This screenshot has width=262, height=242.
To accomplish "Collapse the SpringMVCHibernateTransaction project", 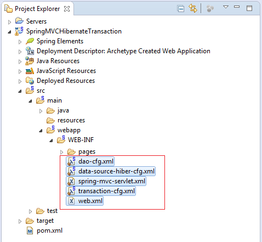I will coord(9,32).
